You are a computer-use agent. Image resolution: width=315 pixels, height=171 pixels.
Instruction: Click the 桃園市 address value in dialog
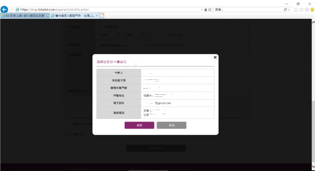point(159,96)
